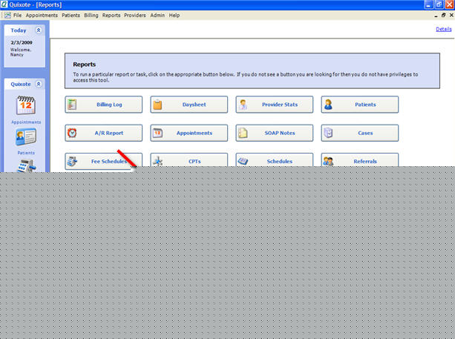Viewport: 455px width, 339px height.
Task: Open the Appointments report button
Action: (x=189, y=133)
